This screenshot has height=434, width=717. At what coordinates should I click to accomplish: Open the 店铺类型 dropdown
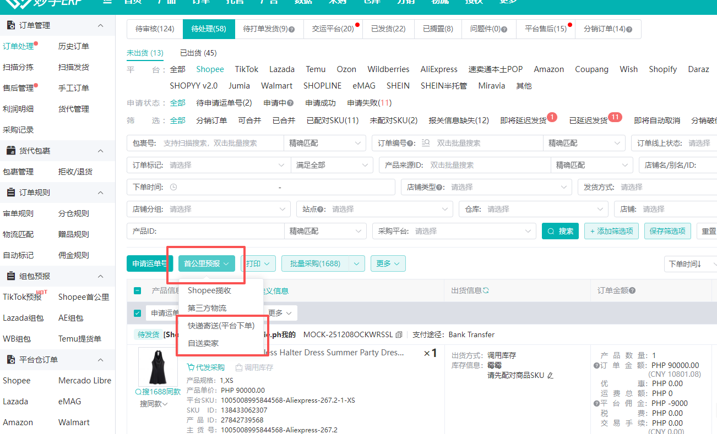coord(512,187)
